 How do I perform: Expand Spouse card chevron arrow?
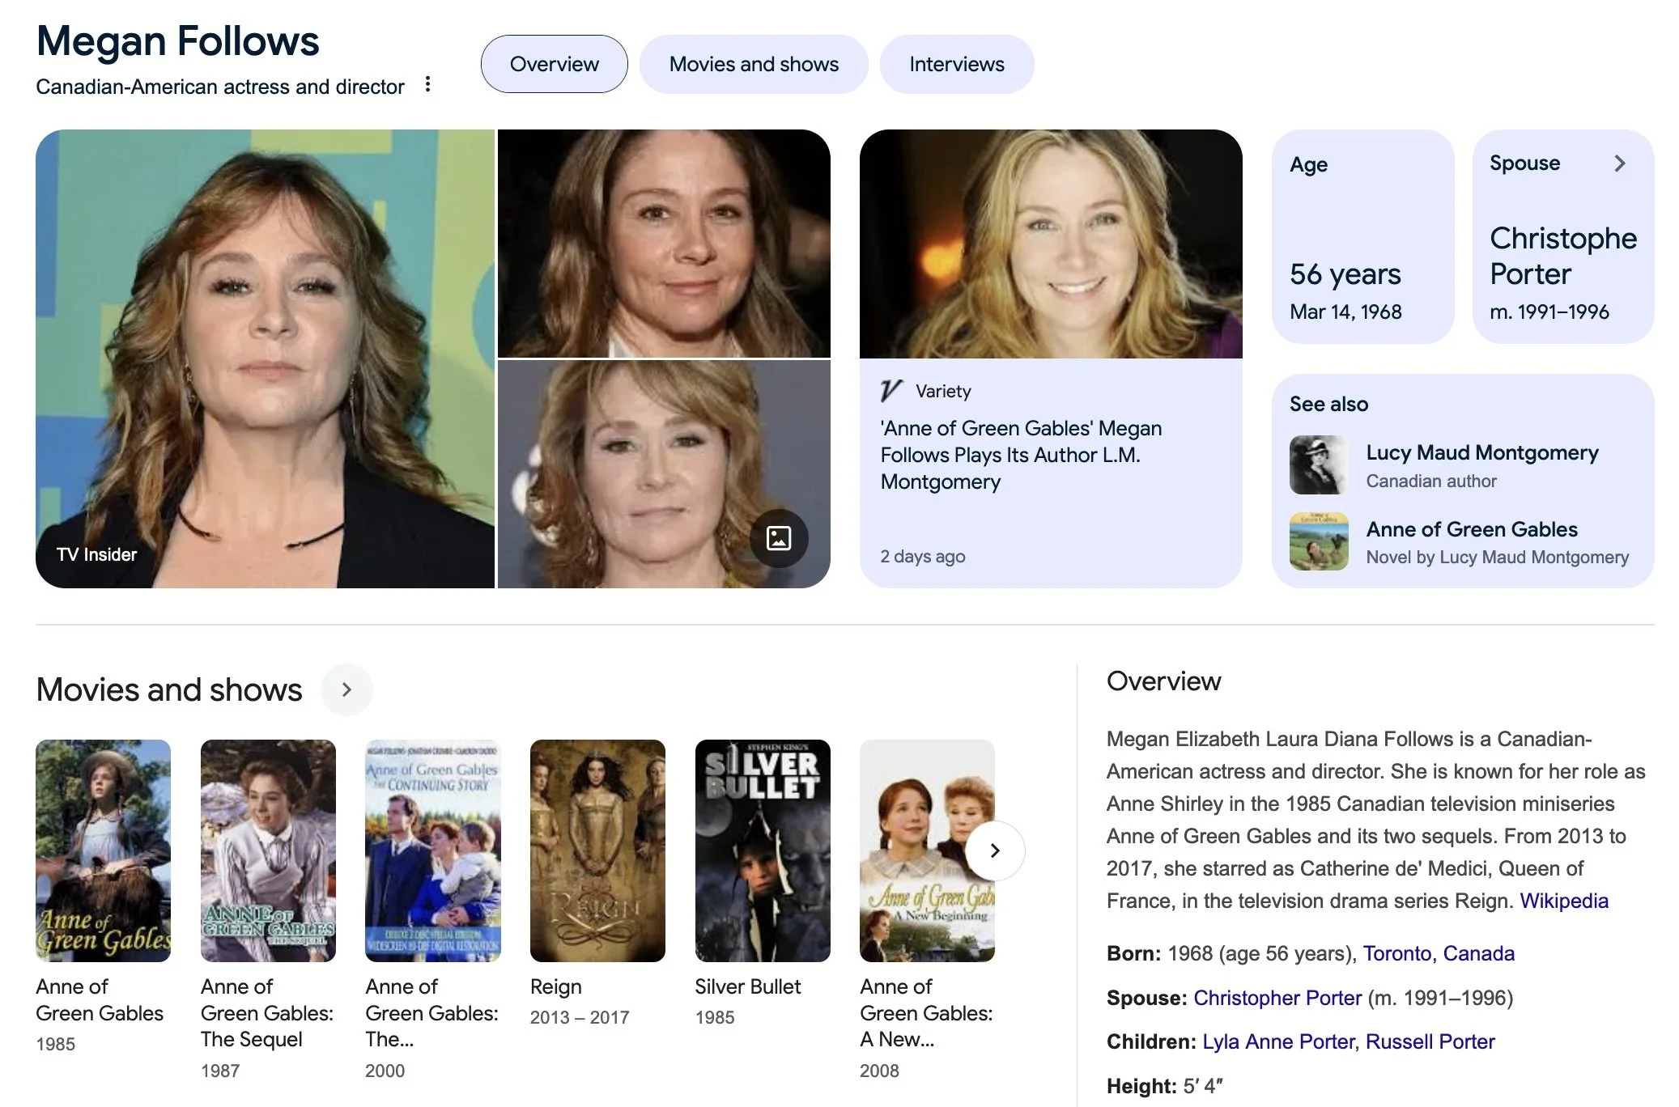[1619, 163]
